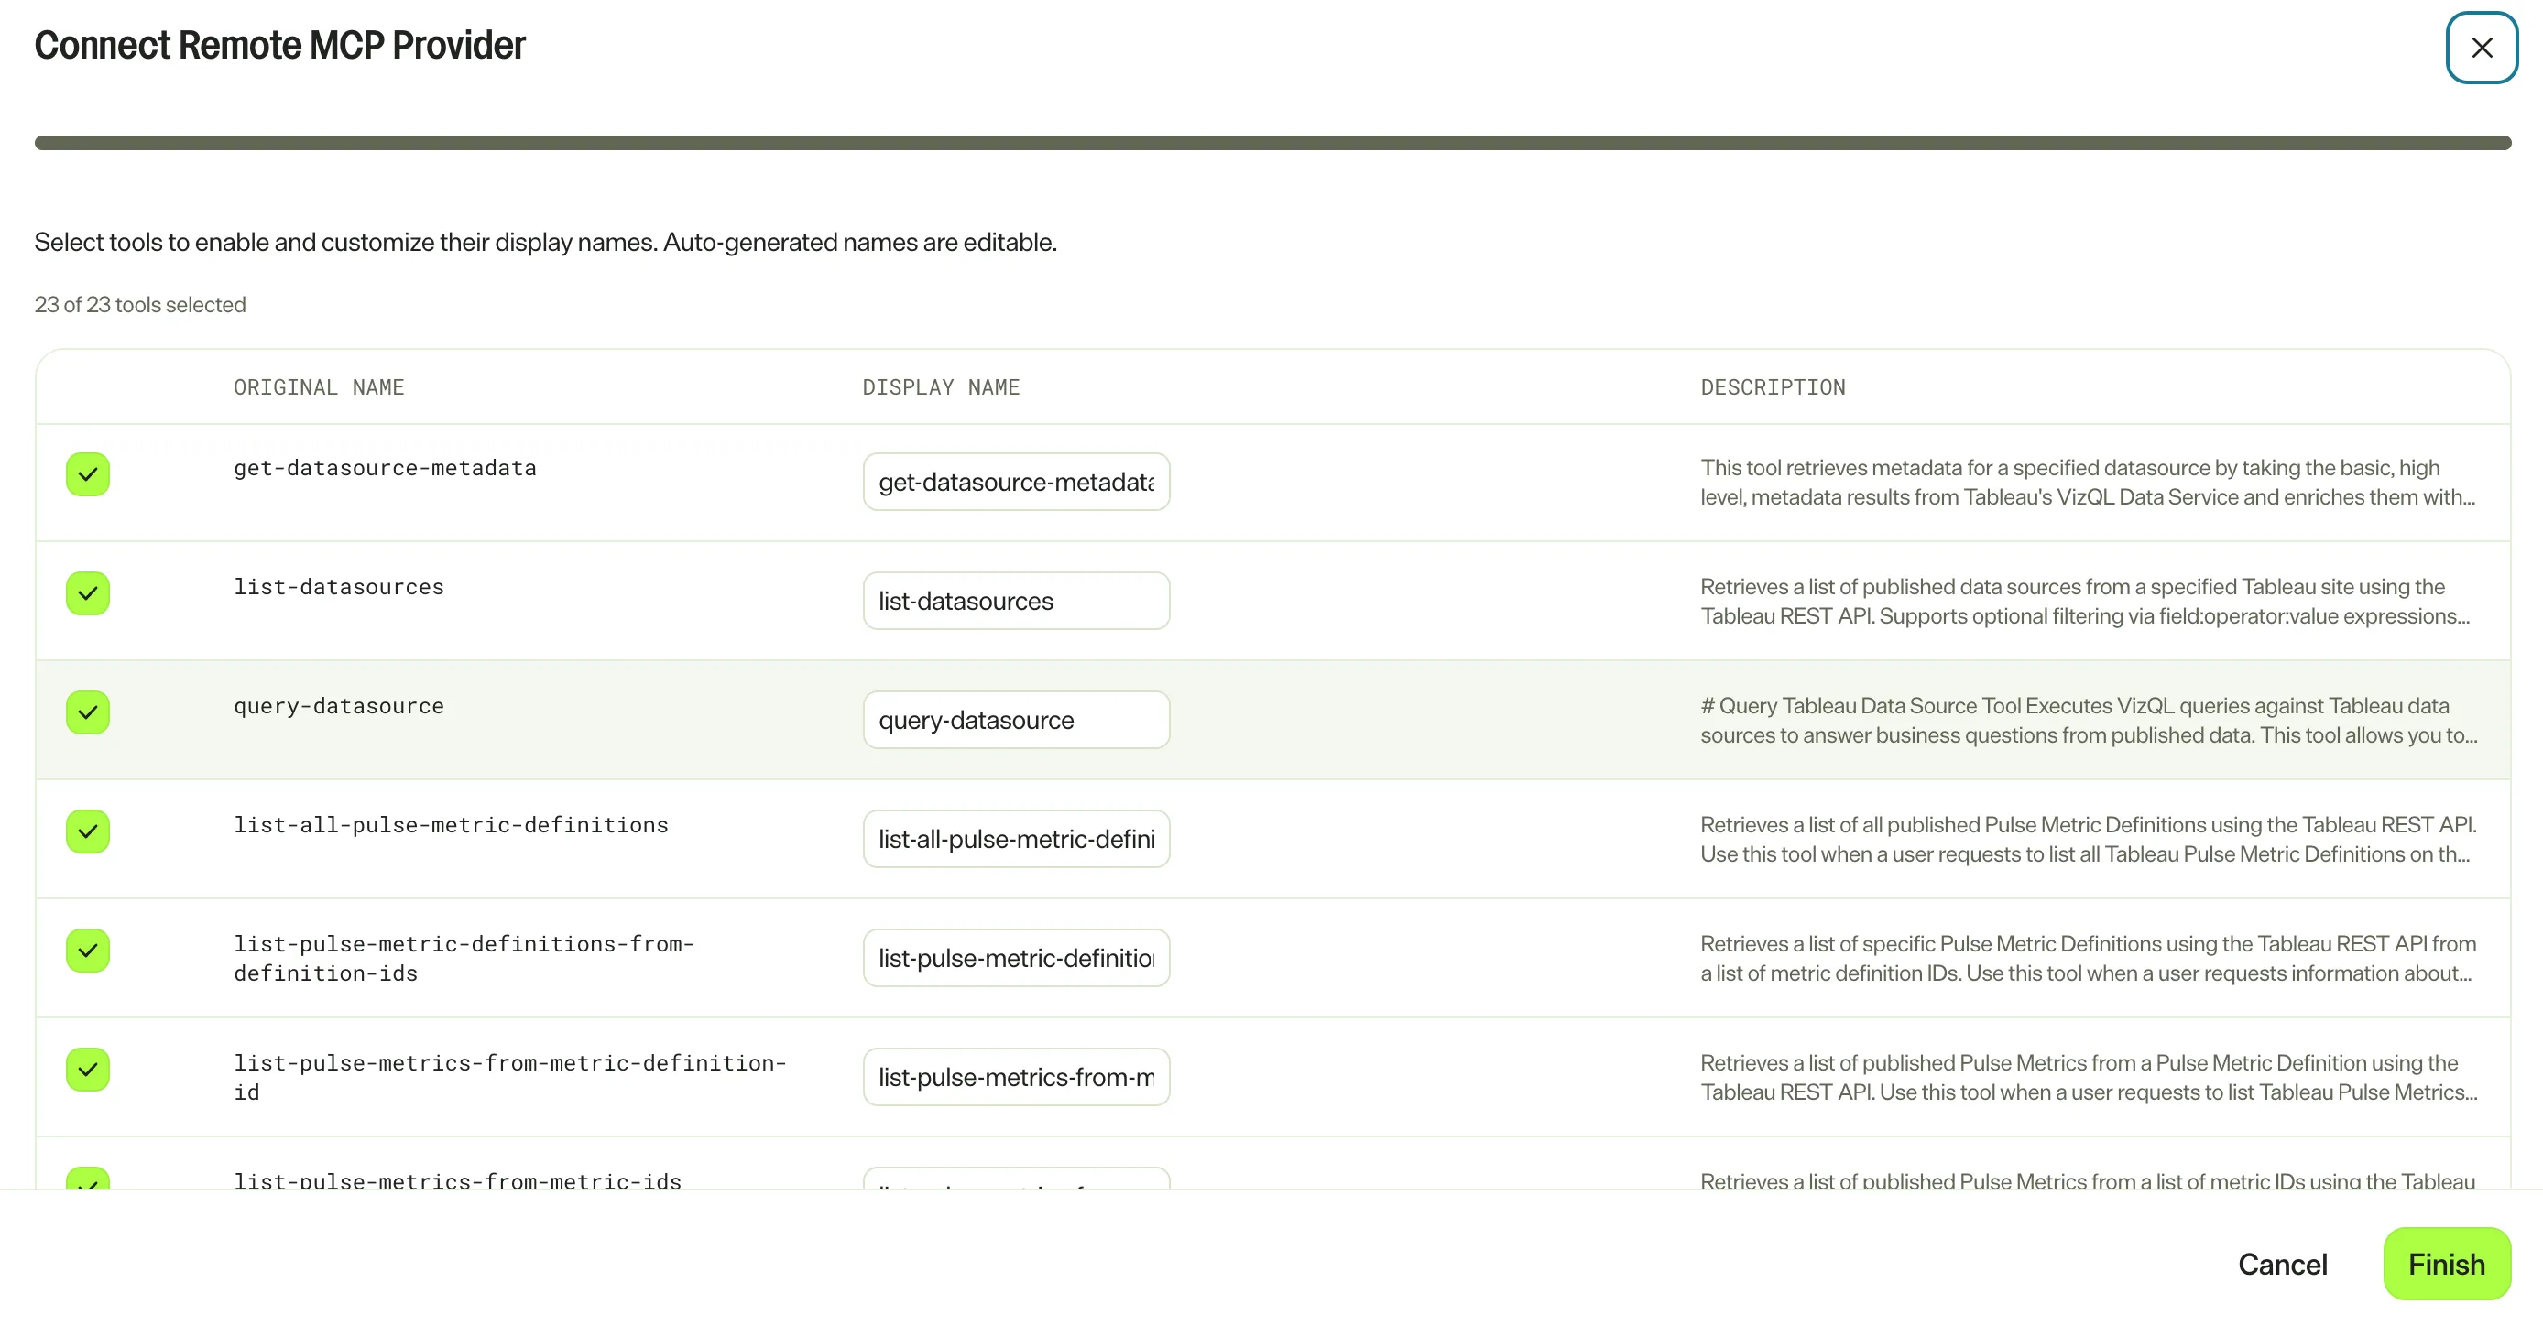Click the 'Select tools to enable' instruction text
The width and height of the screenshot is (2543, 1326).
pos(545,243)
